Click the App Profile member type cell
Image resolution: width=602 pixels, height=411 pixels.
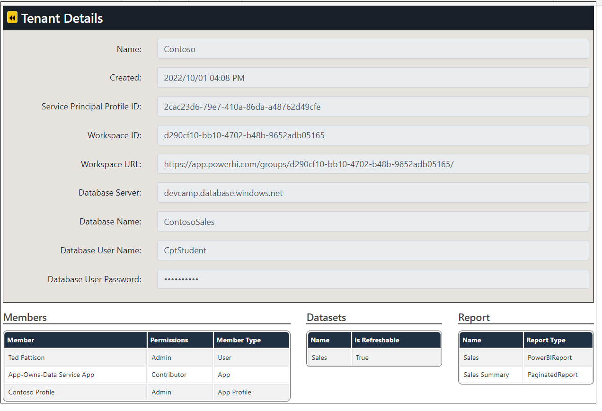[x=251, y=392]
